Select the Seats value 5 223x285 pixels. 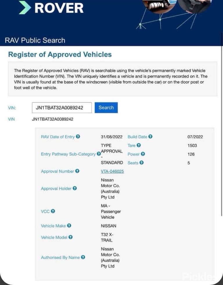coord(189,163)
